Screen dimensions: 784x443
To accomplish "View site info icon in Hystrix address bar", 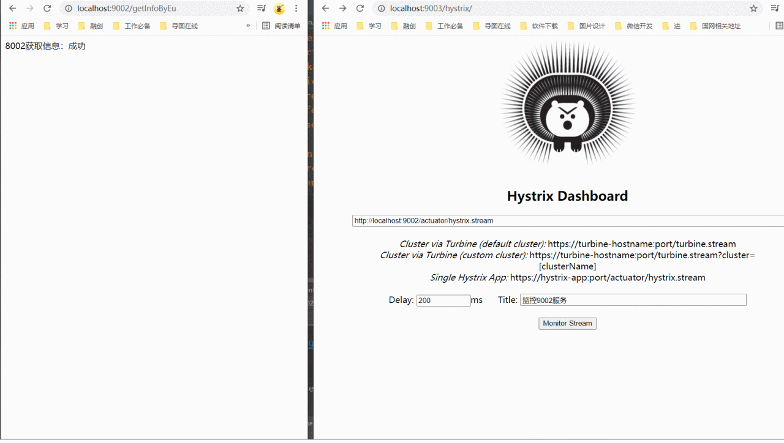I will 381,9.
